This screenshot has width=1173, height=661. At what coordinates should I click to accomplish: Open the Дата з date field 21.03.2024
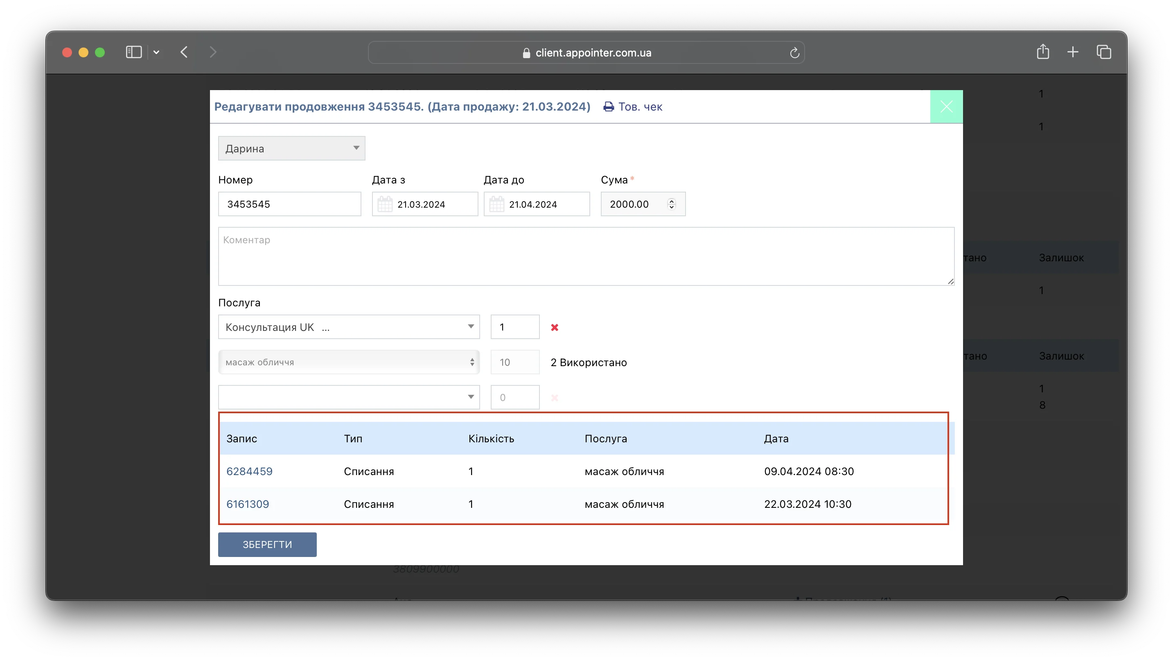(x=425, y=204)
